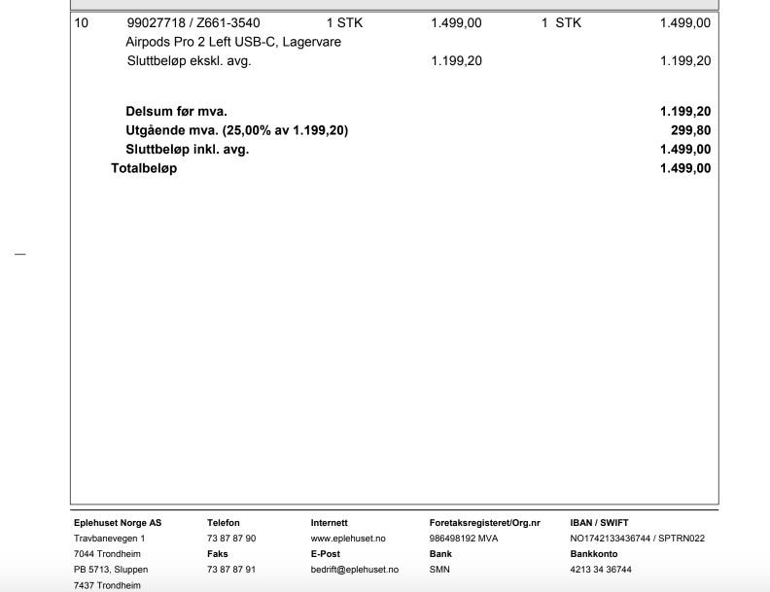Select the IBAN NO1742133436744 / SPTRN022
This screenshot has width=770, height=592.
tap(638, 539)
